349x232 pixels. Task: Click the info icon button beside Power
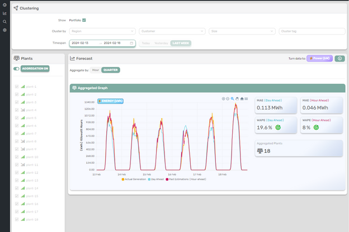[x=339, y=59]
